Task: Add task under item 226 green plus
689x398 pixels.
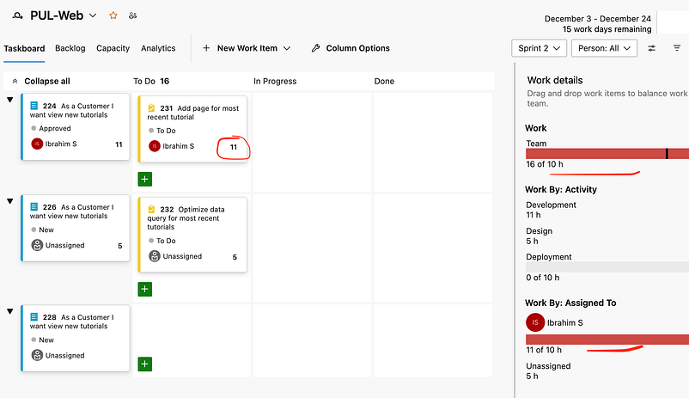Action: tap(145, 289)
